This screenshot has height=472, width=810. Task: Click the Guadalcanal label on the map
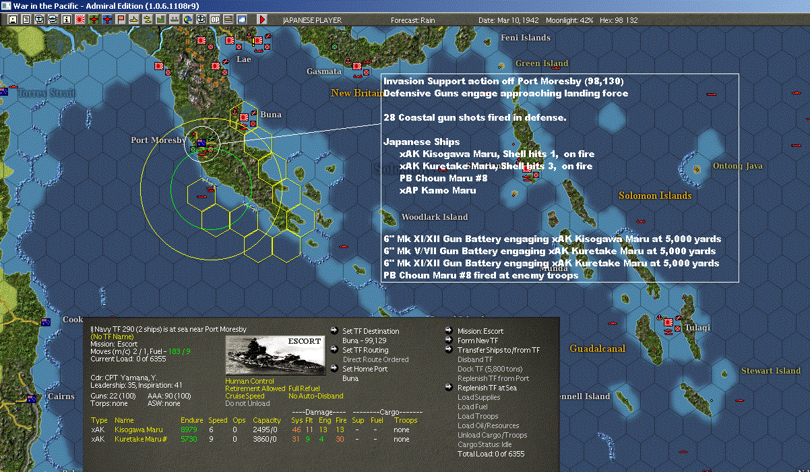597,349
